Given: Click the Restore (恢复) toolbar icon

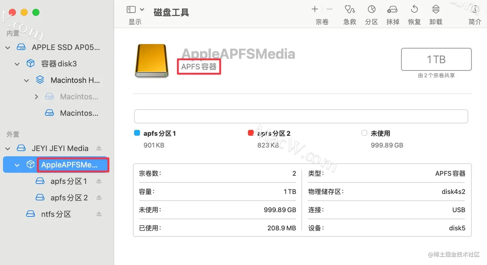Looking at the screenshot, I should point(414,9).
